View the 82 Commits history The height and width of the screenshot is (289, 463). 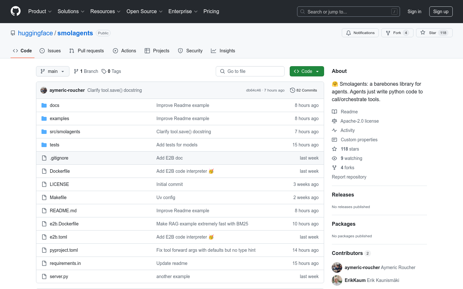(x=304, y=90)
